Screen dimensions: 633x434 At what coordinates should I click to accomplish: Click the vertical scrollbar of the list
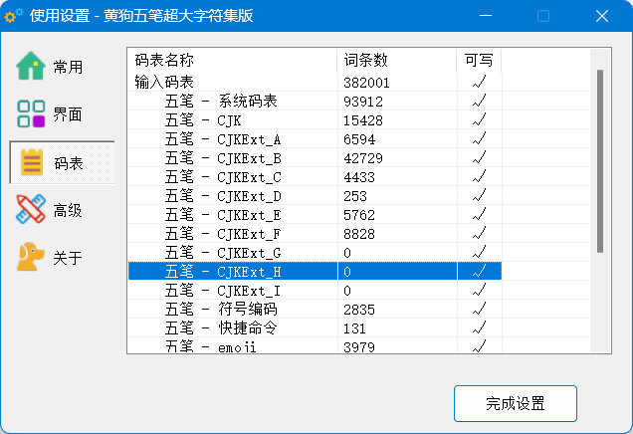pos(599,159)
